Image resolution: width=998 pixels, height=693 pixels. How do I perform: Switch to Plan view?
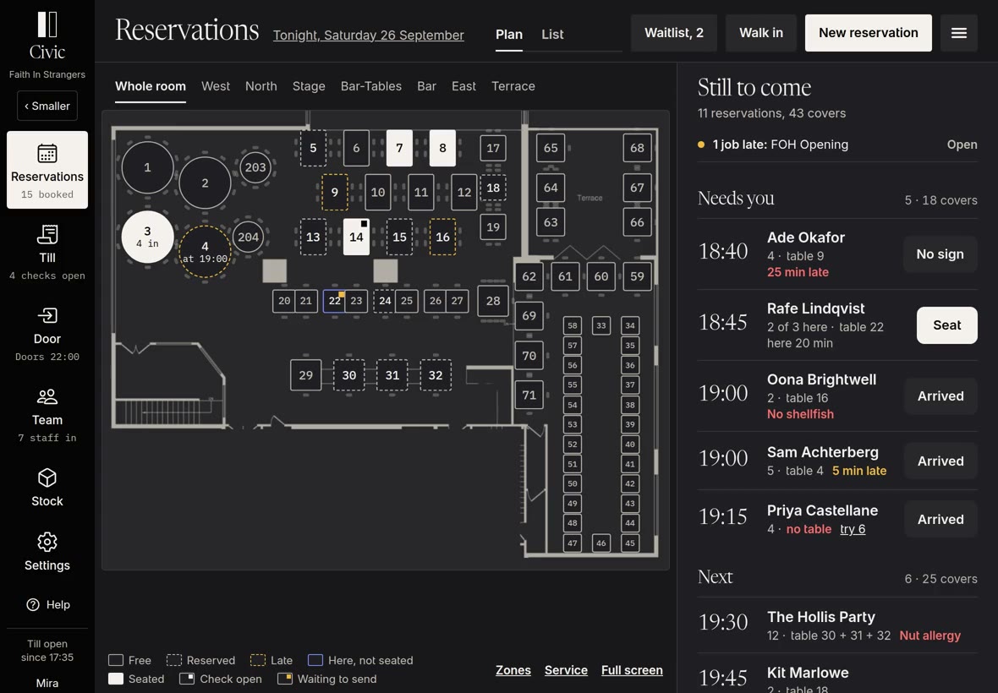509,35
